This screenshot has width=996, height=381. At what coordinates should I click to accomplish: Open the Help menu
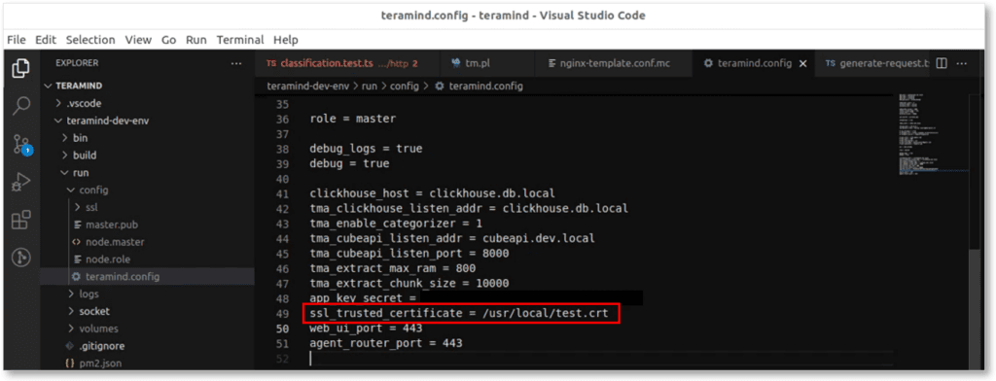(285, 40)
